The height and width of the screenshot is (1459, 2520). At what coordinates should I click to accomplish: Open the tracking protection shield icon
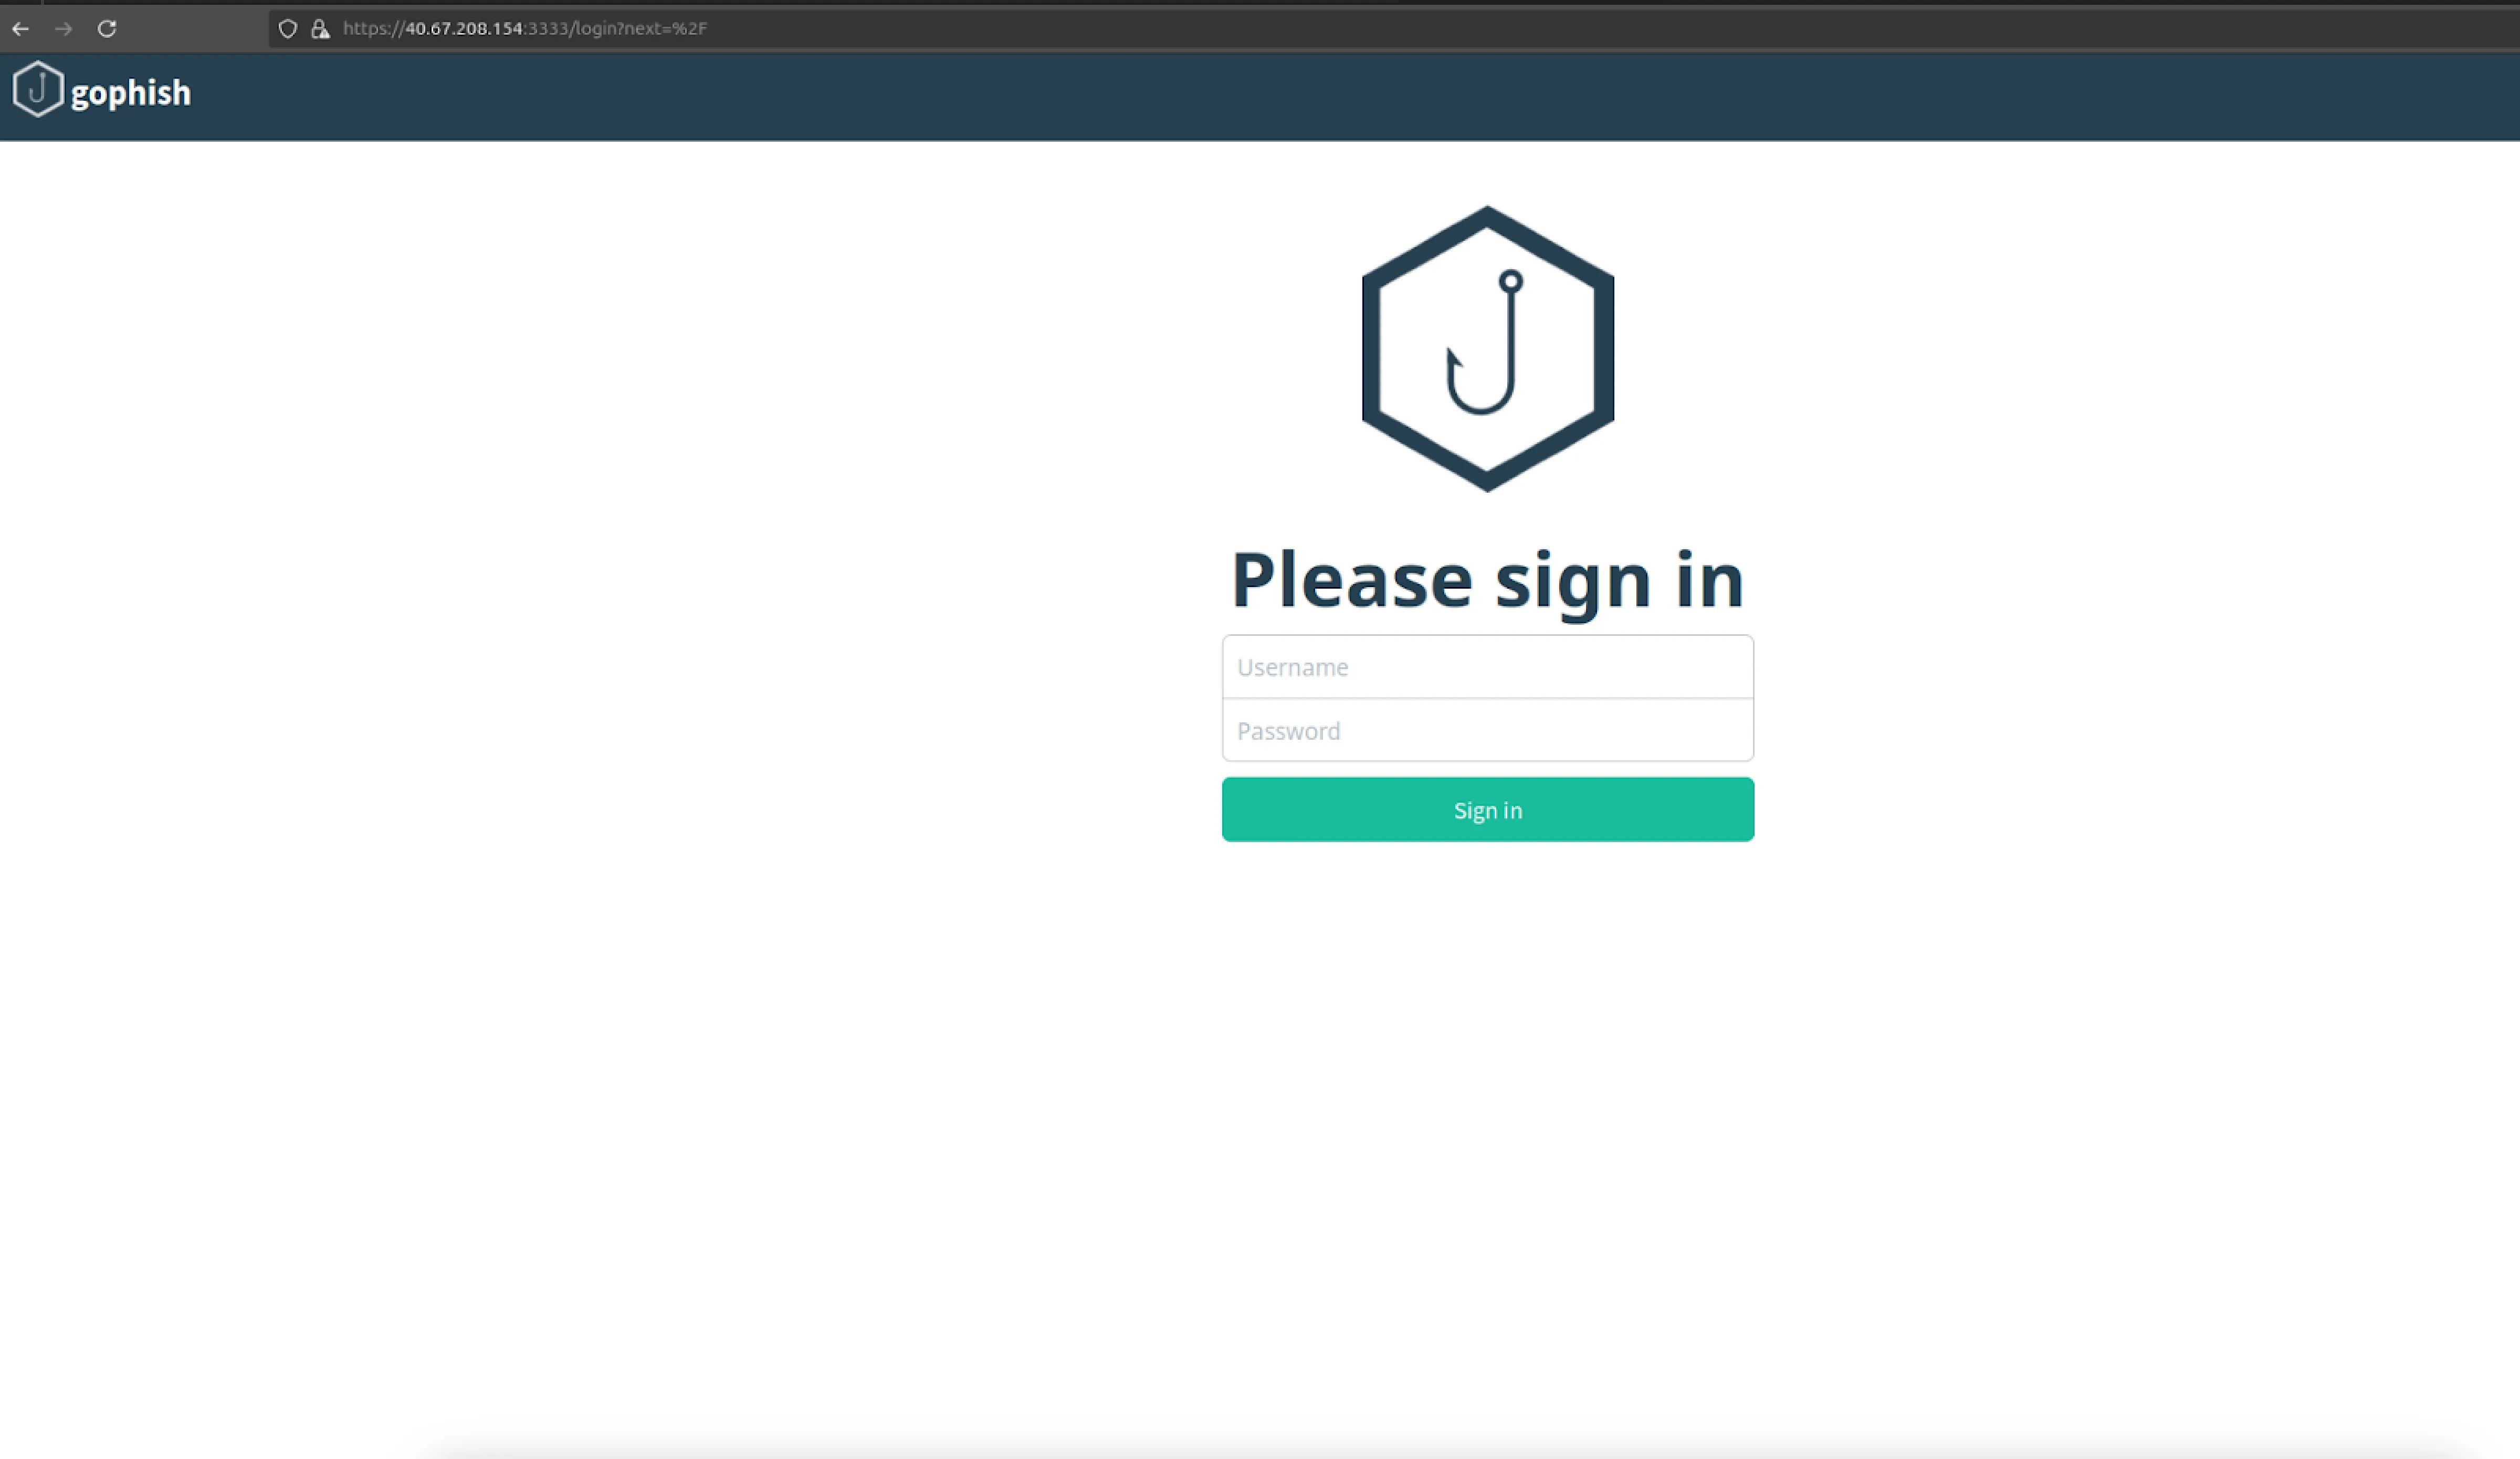coord(288,29)
